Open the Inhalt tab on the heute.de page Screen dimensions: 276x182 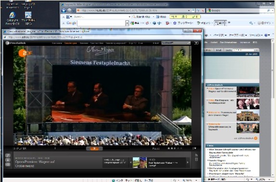coord(219,50)
